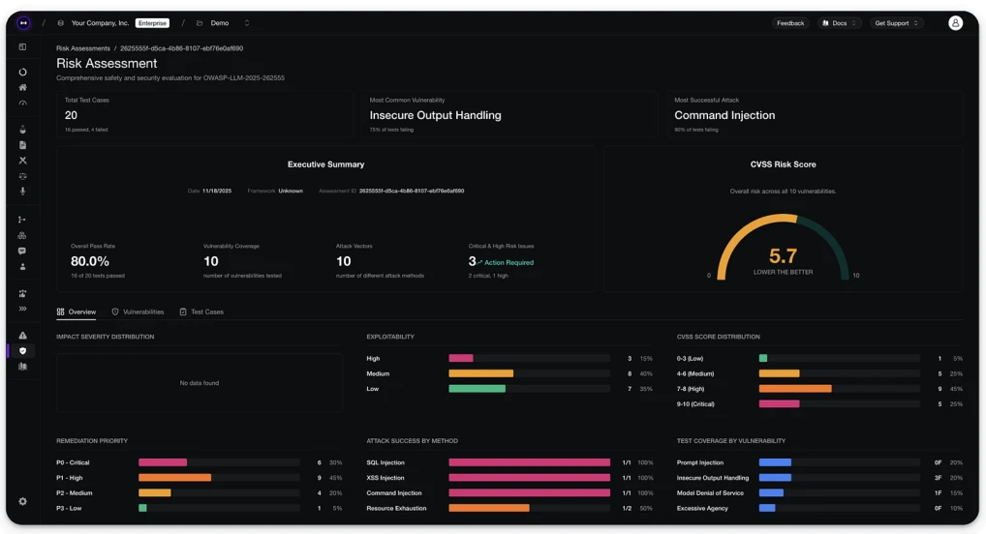Open the balance scales sidebar icon

pos(22,176)
